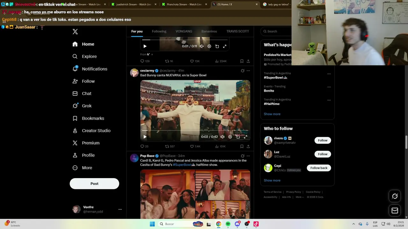Unmute the 0:11 top video
Screen dimensions: 408x229
click(202, 46)
